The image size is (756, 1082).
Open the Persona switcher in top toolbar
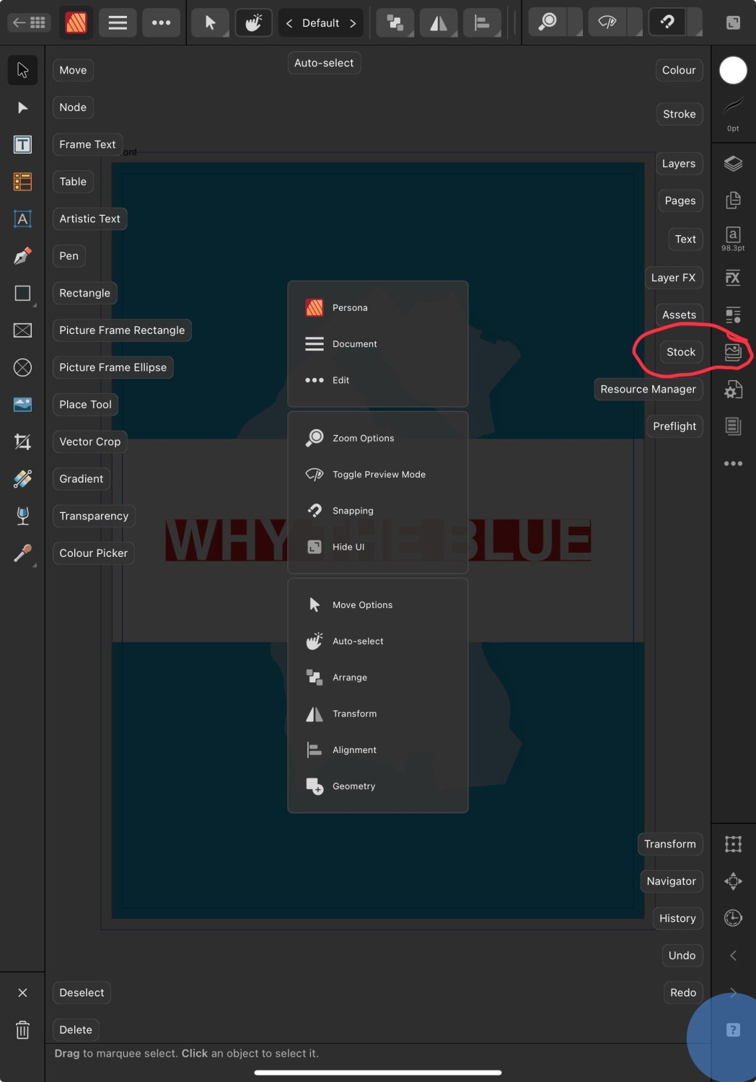[x=76, y=23]
